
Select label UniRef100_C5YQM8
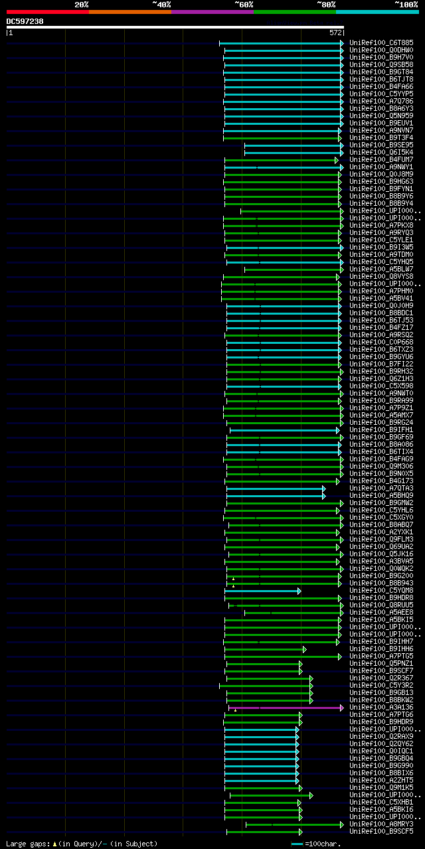(382, 590)
